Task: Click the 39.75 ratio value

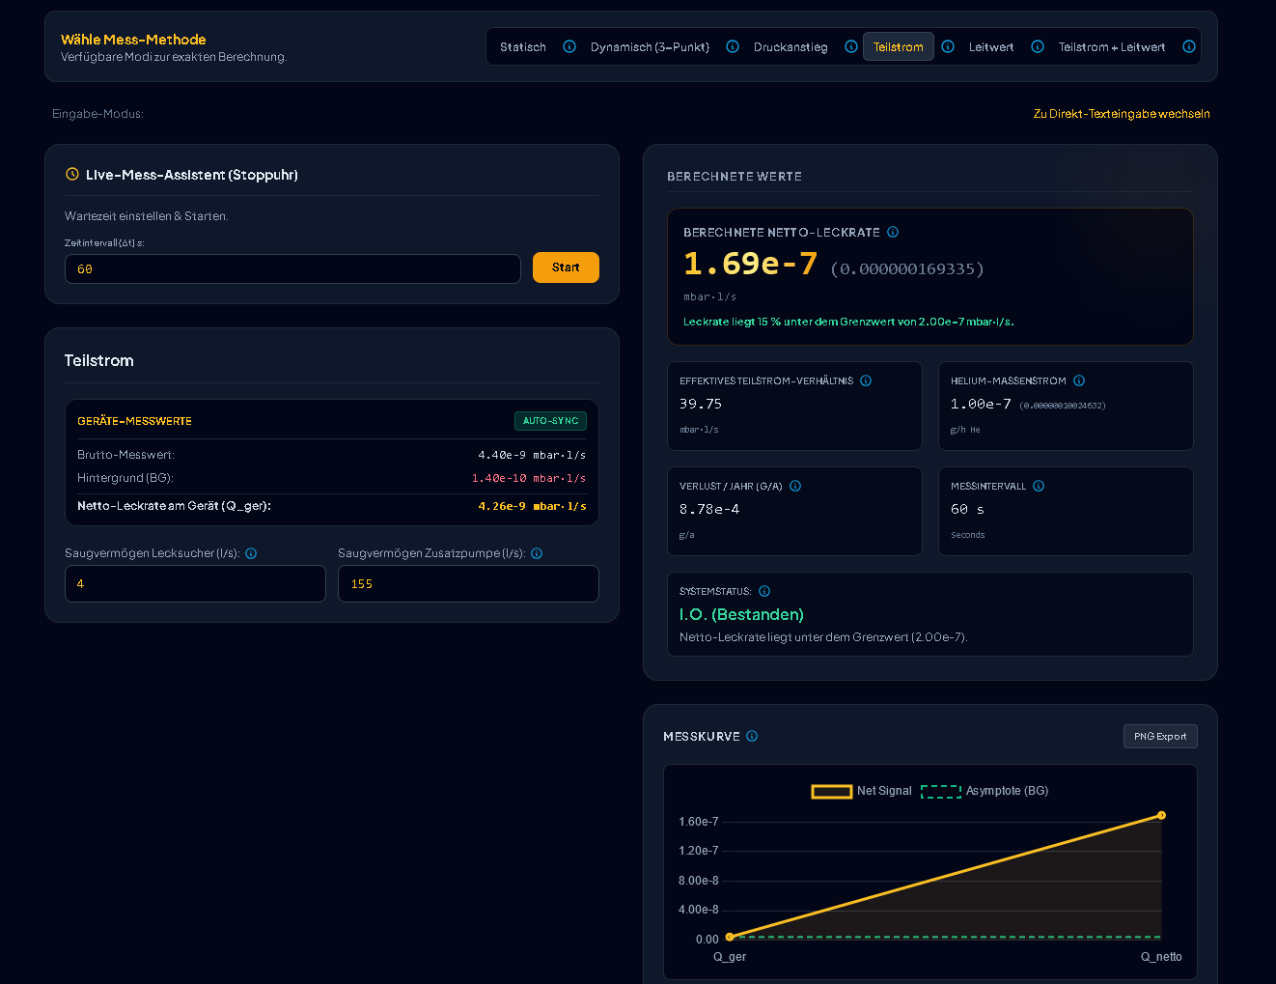Action: (701, 404)
